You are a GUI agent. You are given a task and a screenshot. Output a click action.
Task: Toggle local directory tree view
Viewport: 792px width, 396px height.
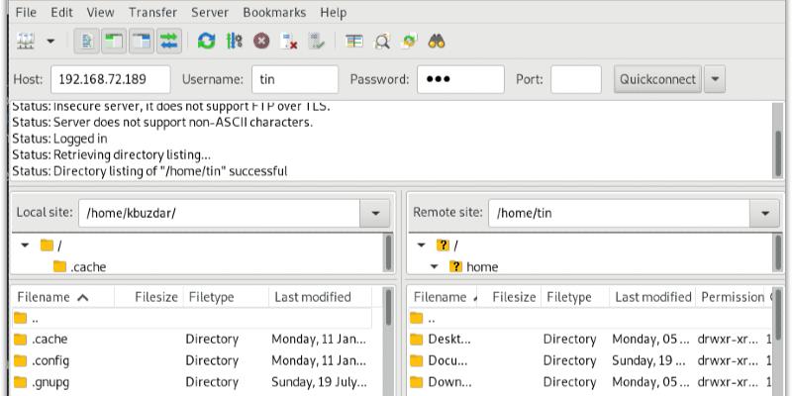[x=114, y=42]
